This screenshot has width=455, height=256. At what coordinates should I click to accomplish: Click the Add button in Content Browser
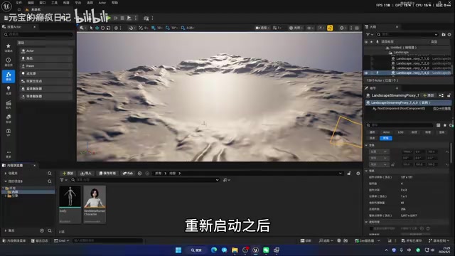click(68, 174)
